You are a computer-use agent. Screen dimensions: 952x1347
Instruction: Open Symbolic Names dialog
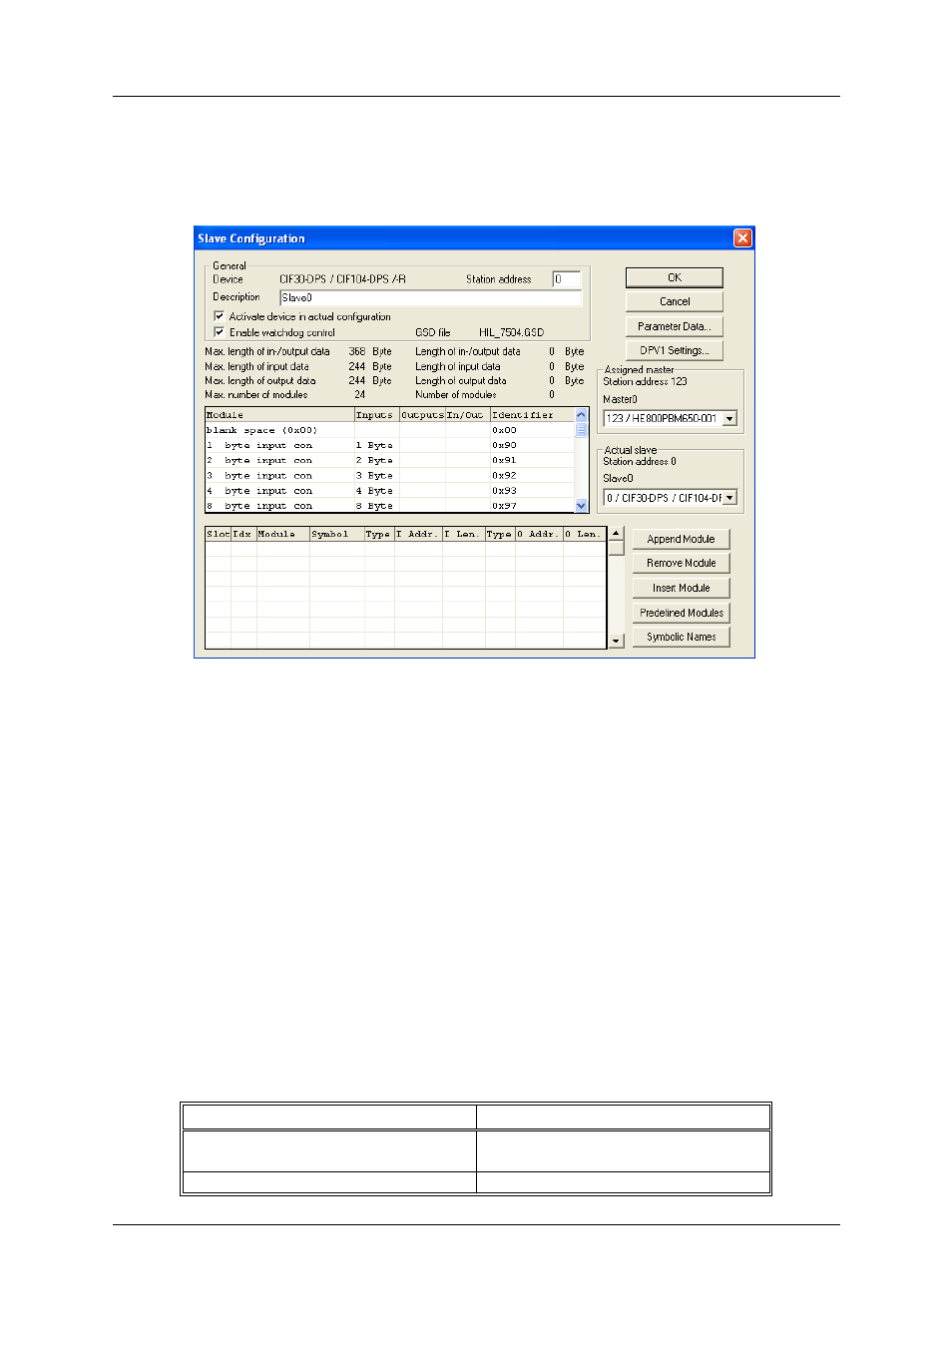pyautogui.click(x=681, y=637)
